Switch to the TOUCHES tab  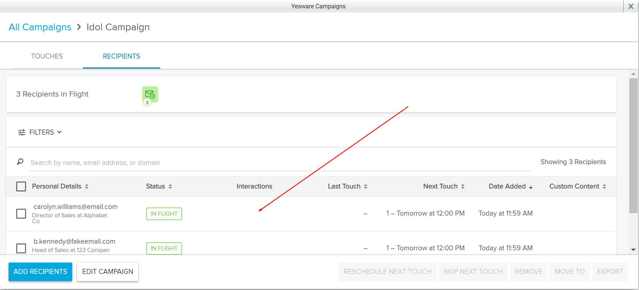click(x=47, y=56)
